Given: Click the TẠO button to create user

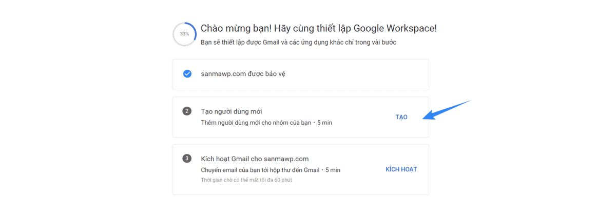Looking at the screenshot, I should click(401, 117).
